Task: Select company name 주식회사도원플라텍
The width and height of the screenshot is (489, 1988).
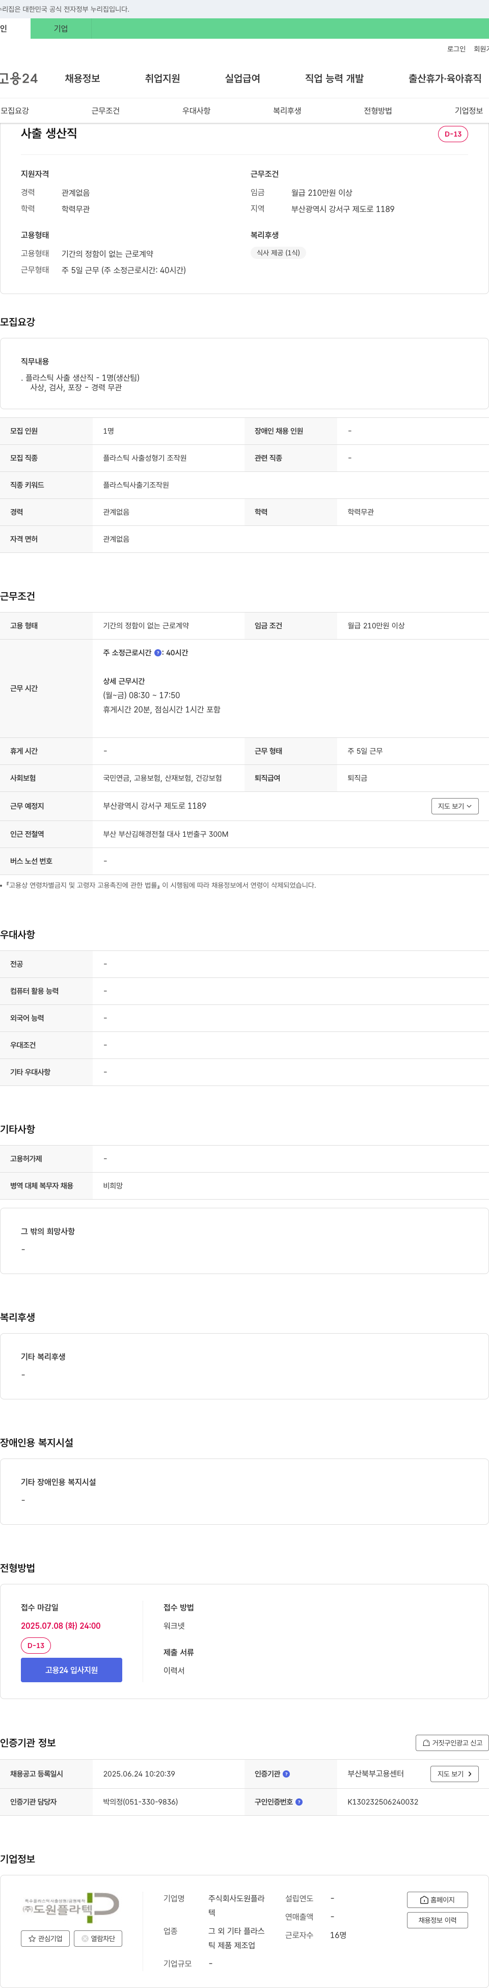Action: pyautogui.click(x=237, y=1905)
